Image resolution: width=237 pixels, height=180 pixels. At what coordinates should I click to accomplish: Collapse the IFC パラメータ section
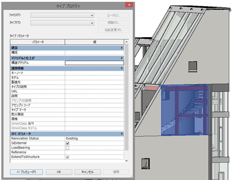(121, 134)
